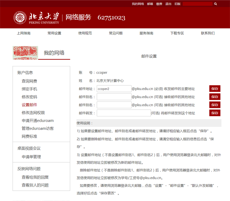Screen dimensions: 230x201
Task: Open 我的网络 link in top bar
Action: click(x=138, y=4)
